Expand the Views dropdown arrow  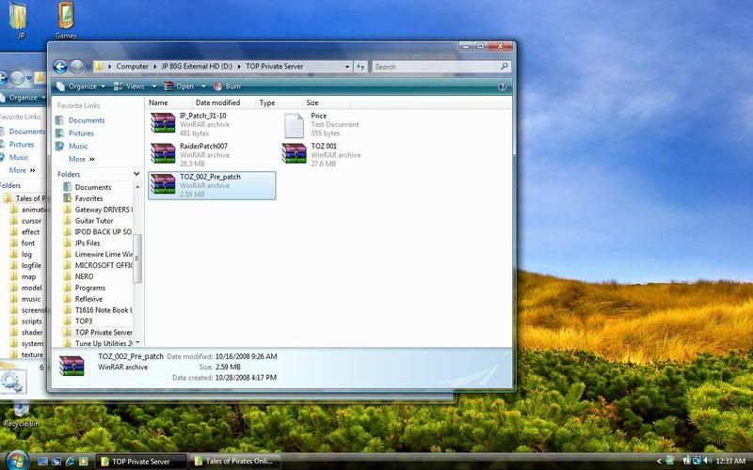click(x=154, y=86)
